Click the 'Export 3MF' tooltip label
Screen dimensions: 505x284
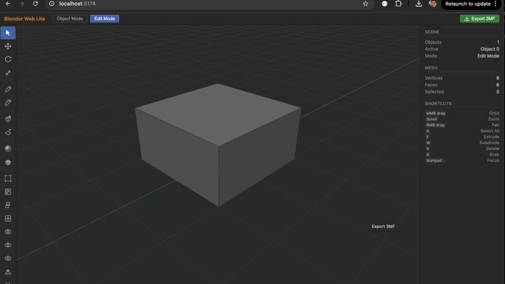coord(383,226)
